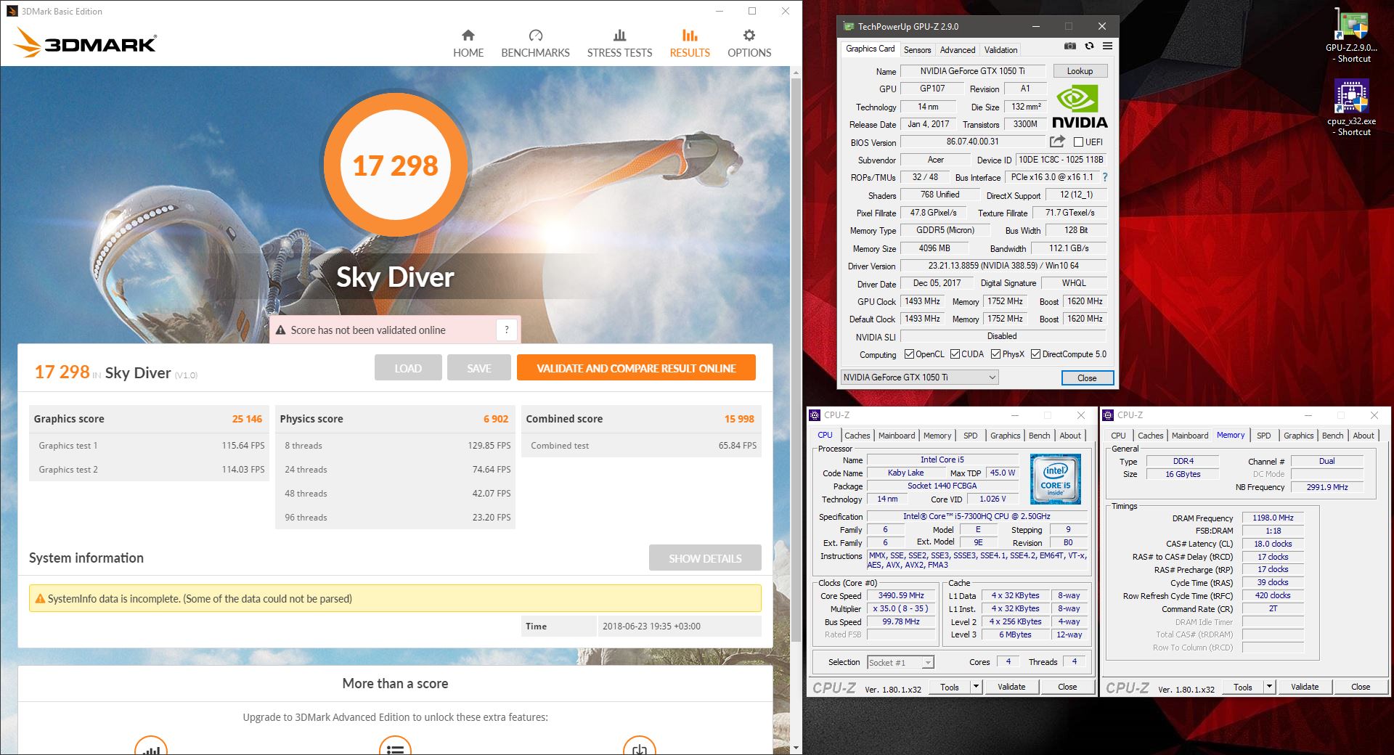Click the GPU Name field in GPU-Z
The image size is (1394, 755).
pyautogui.click(x=972, y=71)
